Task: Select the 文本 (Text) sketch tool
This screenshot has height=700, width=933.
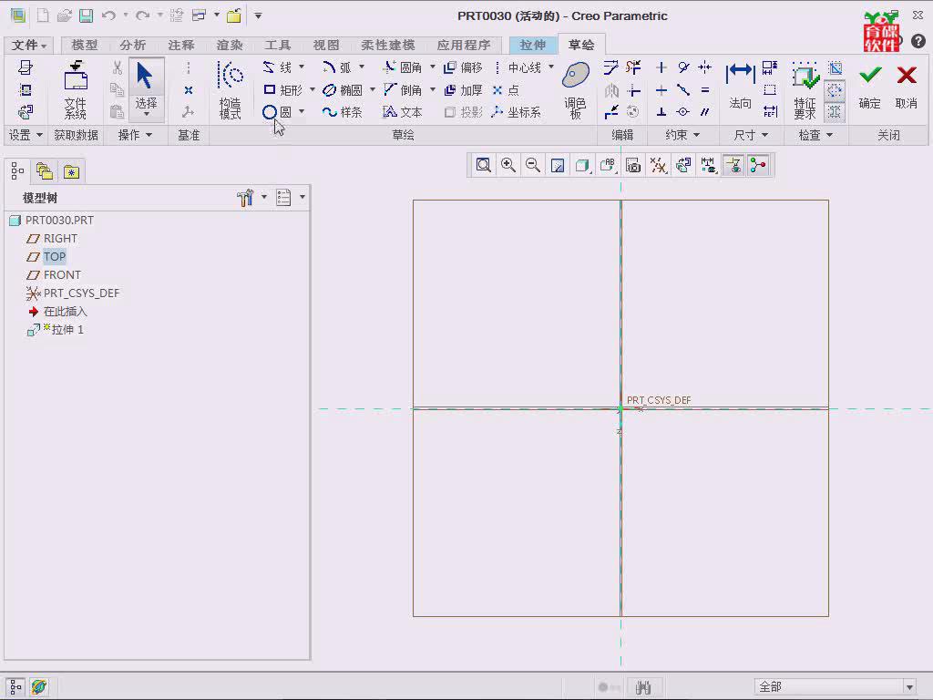Action: [x=402, y=112]
